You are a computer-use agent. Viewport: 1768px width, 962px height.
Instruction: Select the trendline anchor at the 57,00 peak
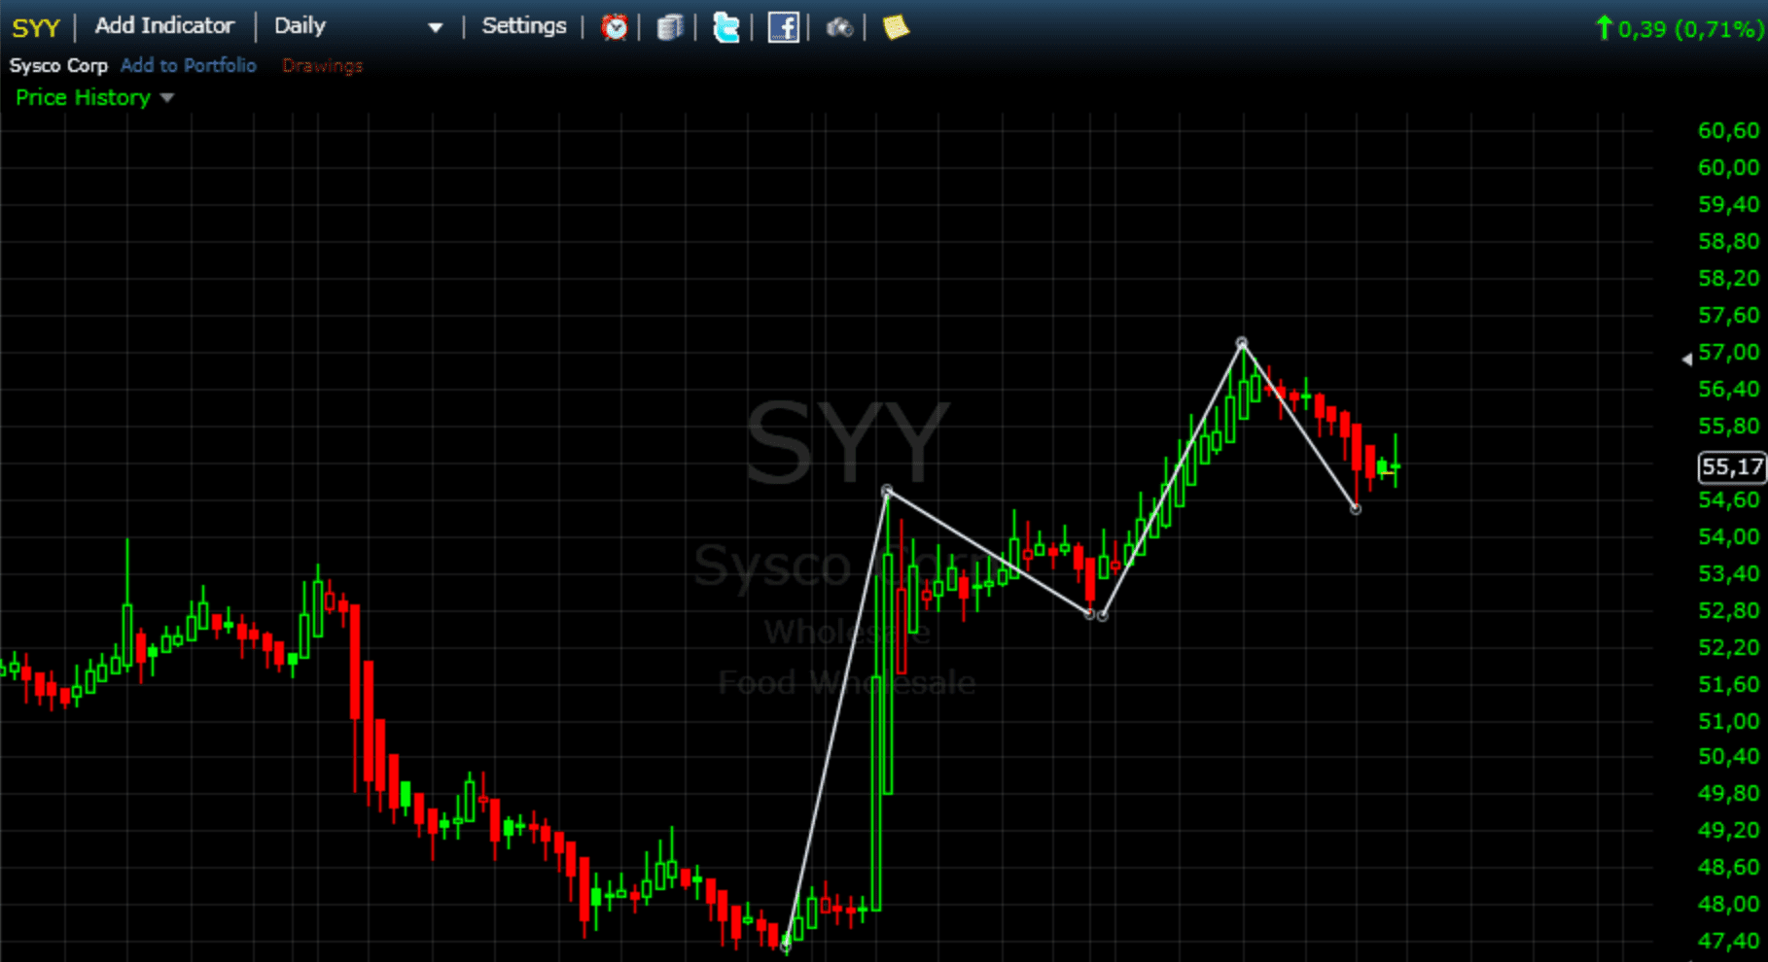point(1242,343)
